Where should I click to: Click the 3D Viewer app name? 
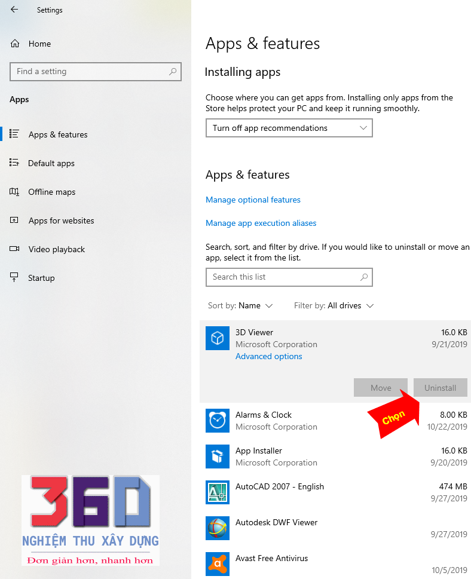point(254,332)
